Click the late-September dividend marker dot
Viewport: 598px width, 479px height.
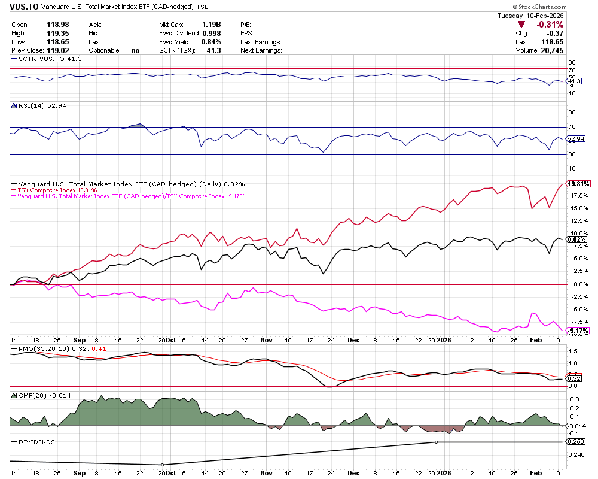pos(163,465)
